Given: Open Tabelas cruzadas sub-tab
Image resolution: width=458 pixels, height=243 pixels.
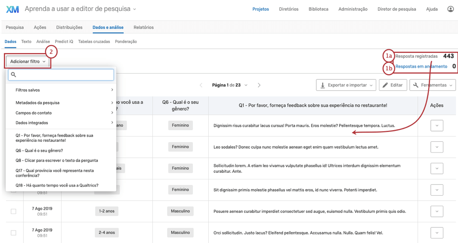Looking at the screenshot, I should pyautogui.click(x=94, y=42).
